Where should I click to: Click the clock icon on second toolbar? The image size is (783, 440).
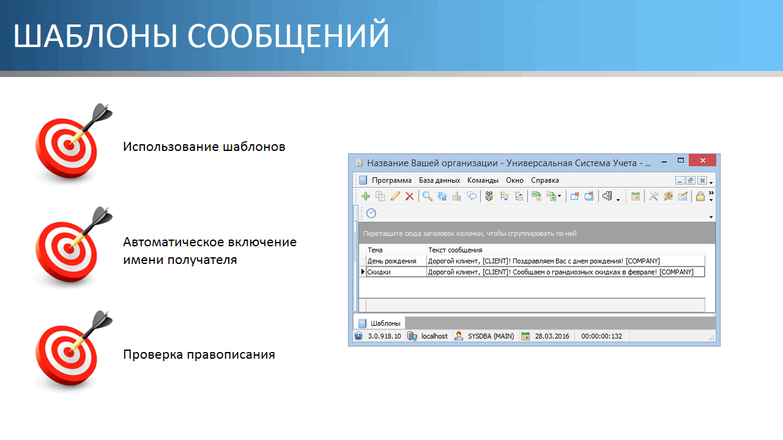pos(371,213)
